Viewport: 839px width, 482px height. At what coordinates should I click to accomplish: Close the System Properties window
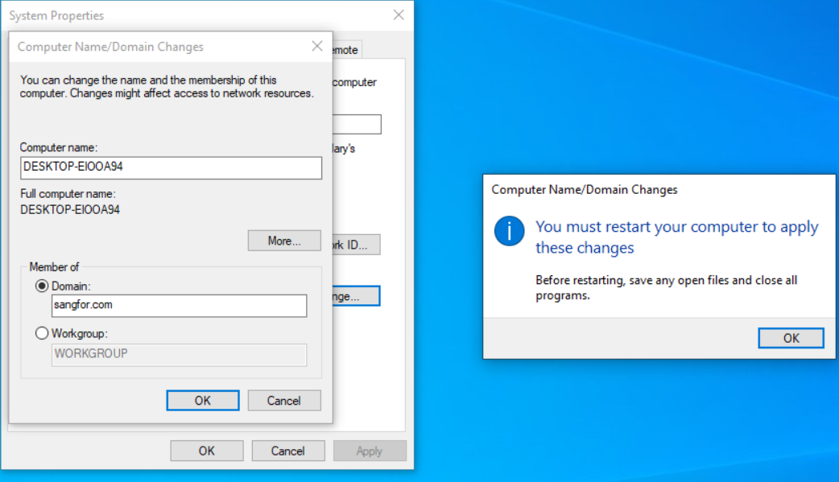click(x=398, y=15)
